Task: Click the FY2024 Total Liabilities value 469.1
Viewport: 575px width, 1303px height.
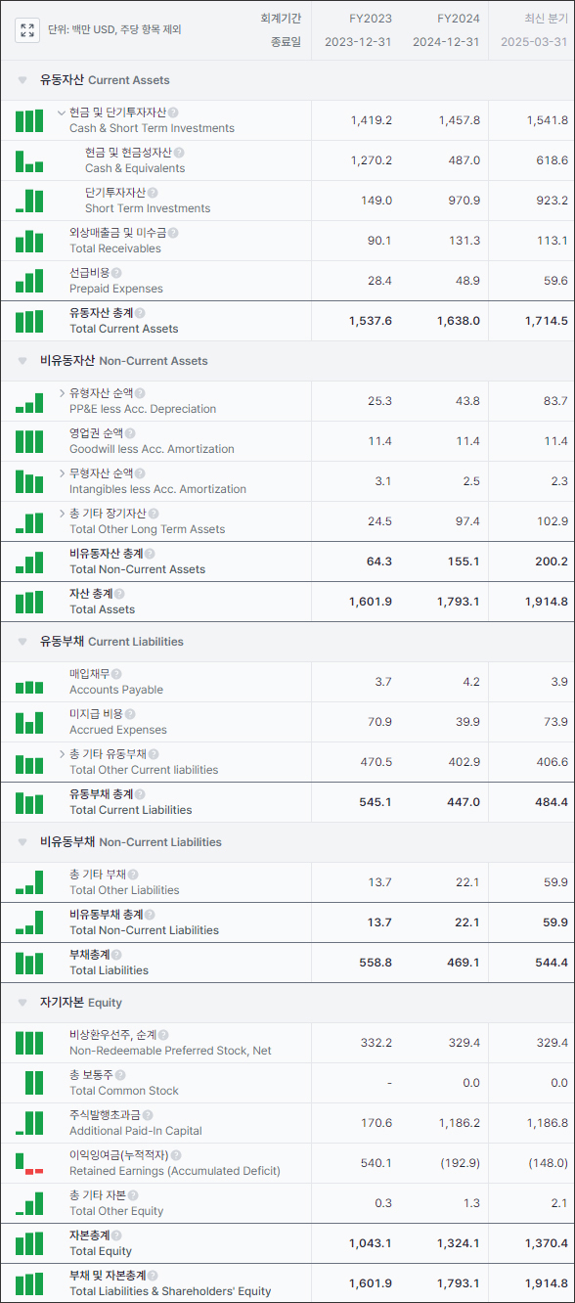Action: (x=463, y=963)
